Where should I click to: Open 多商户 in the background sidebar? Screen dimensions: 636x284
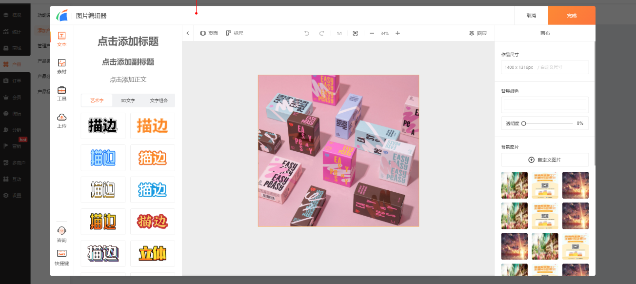click(x=15, y=162)
